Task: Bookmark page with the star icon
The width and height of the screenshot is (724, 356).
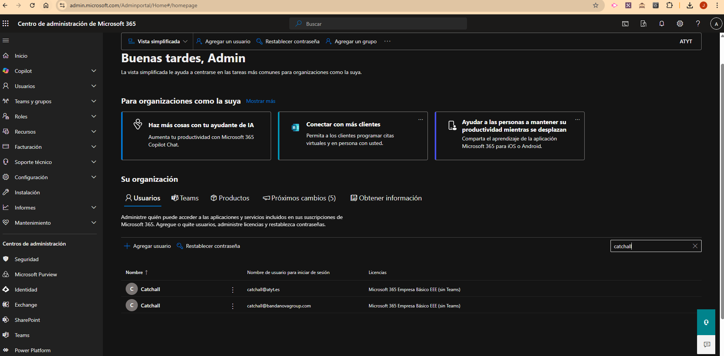Action: tap(596, 5)
